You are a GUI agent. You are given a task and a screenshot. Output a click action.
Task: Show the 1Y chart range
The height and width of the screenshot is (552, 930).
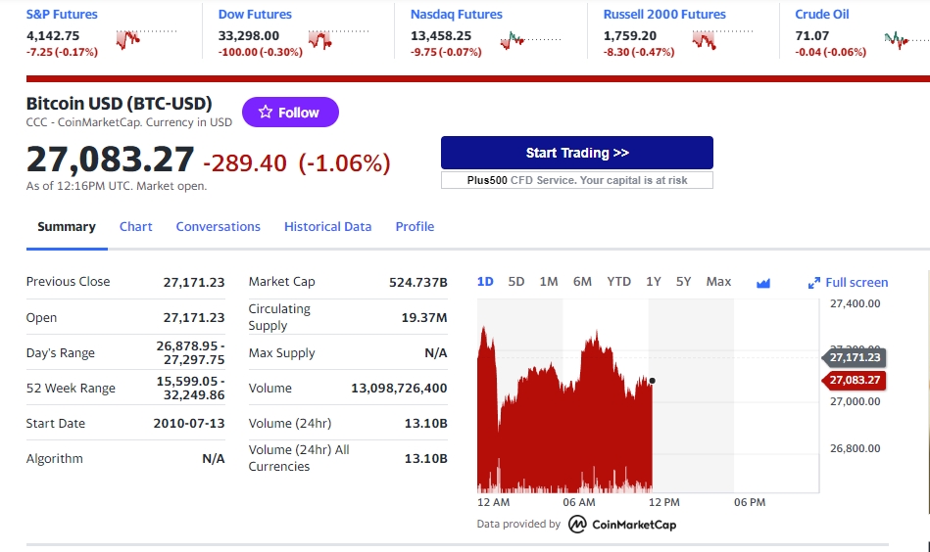(654, 282)
